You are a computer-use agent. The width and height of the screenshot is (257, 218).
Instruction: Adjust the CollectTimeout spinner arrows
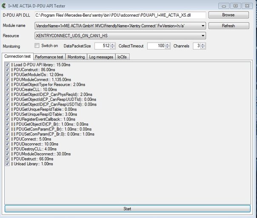point(167,46)
